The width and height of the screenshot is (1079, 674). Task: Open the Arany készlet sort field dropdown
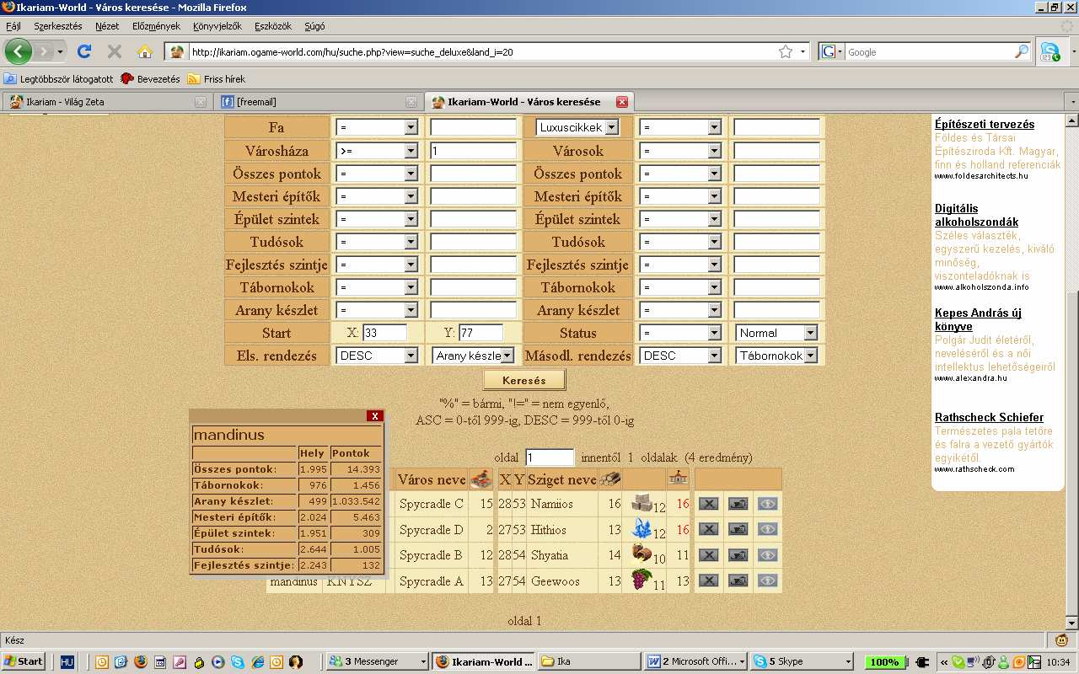(473, 356)
